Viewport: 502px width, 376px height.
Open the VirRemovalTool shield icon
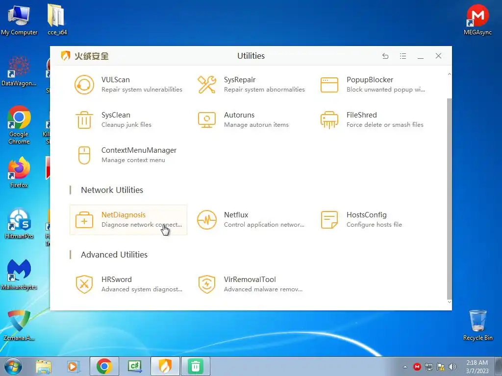coord(207,284)
